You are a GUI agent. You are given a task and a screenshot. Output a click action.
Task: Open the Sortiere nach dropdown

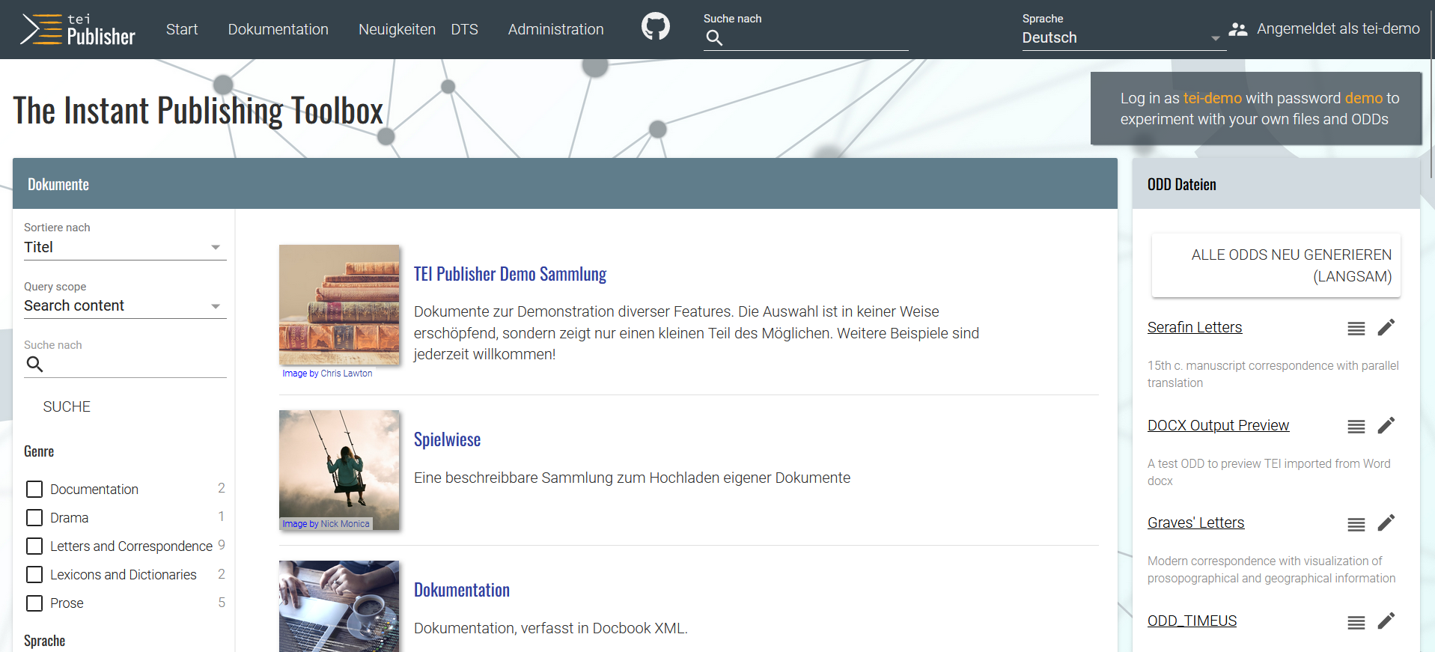point(125,247)
